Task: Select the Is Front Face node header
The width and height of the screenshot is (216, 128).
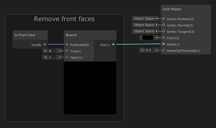Action: click(x=30, y=35)
